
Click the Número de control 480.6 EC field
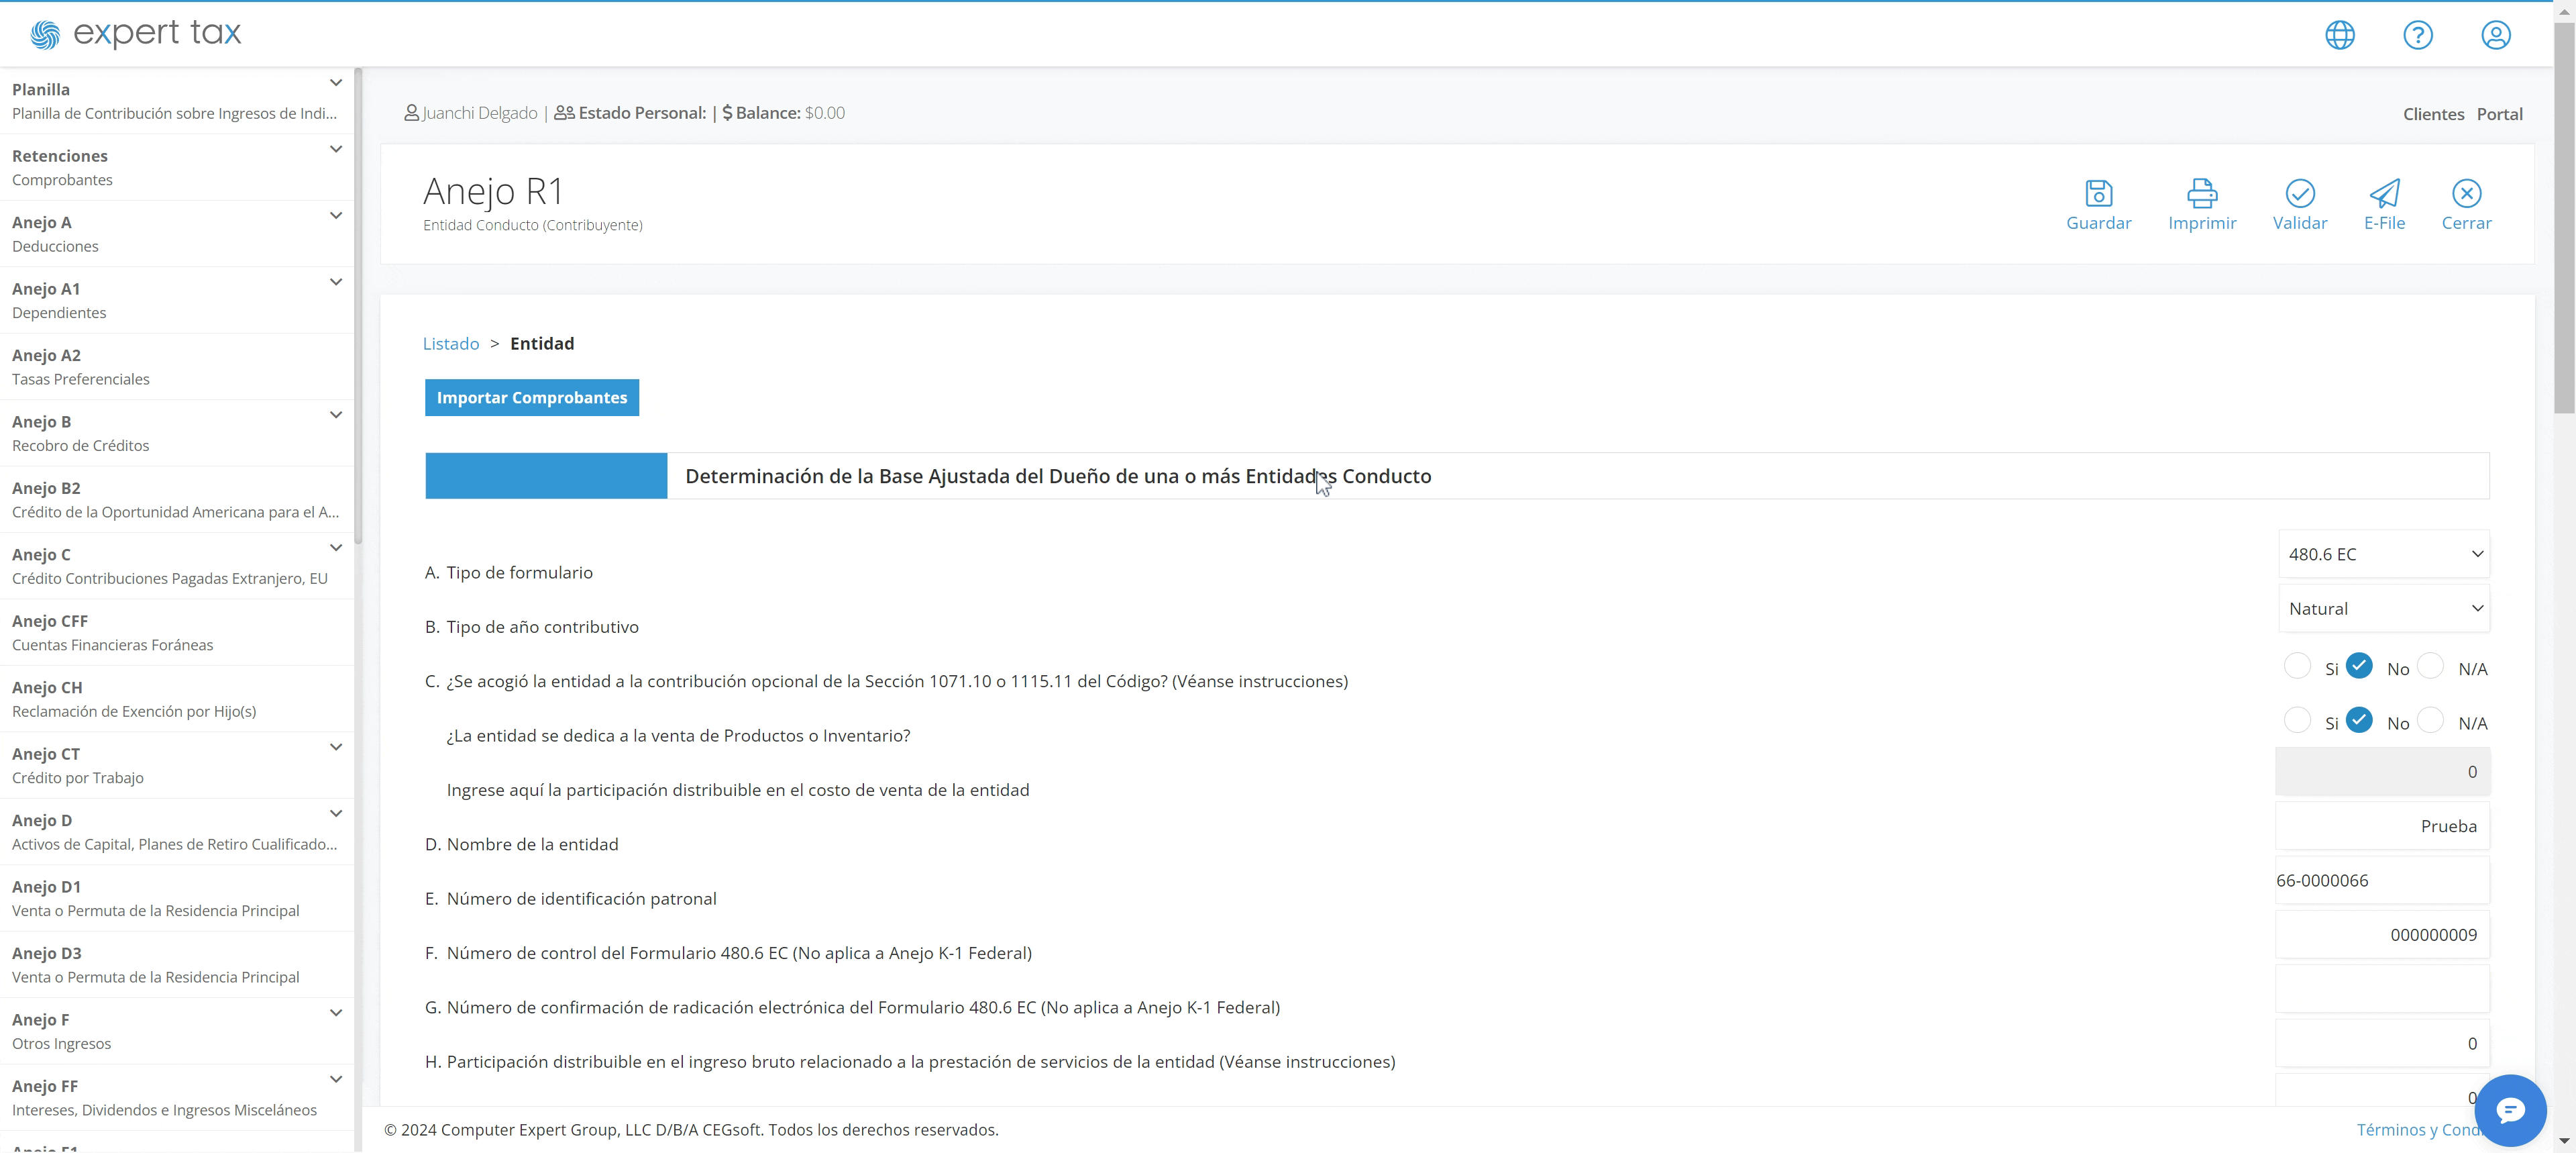(2382, 935)
